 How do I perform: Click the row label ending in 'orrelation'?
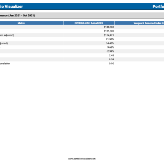coord(5,64)
